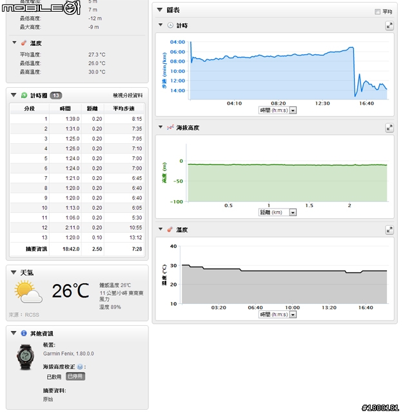Click the green elevation line in chart
The image size is (403, 413).
tap(287, 165)
